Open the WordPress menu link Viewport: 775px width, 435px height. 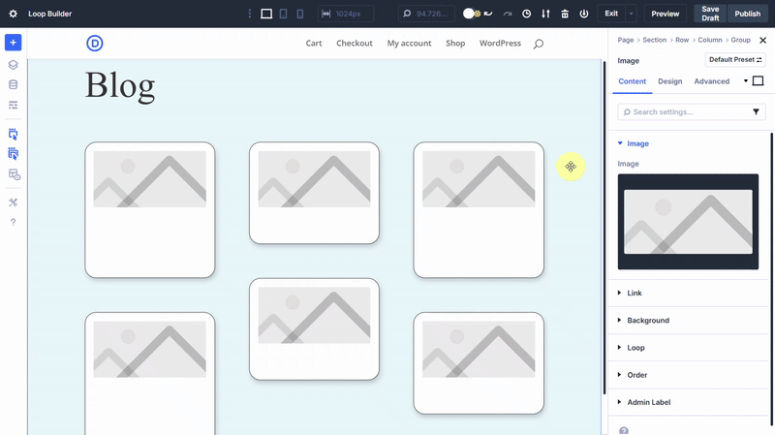tap(500, 43)
